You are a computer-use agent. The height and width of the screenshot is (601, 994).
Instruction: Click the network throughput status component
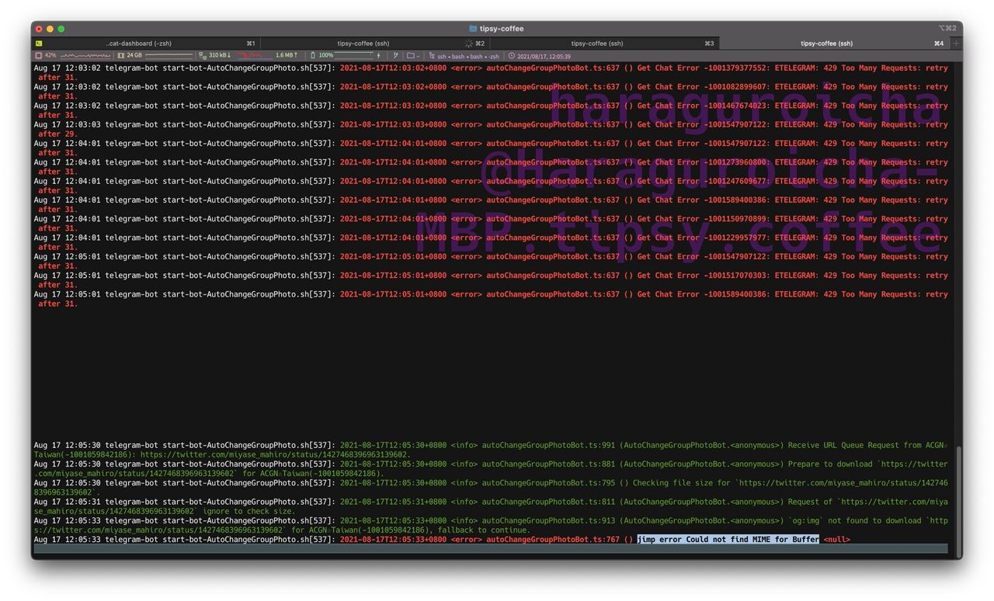pyautogui.click(x=248, y=56)
